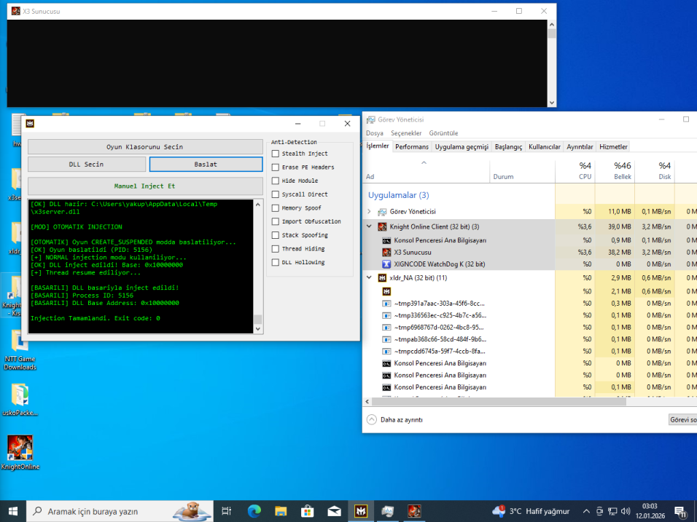
Task: Open the Dosya menu in Task Manager
Action: pos(375,133)
